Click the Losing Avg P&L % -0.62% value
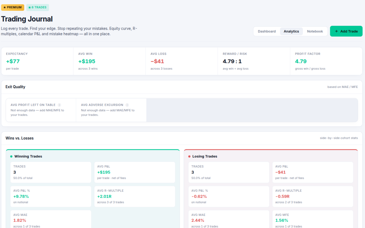This screenshot has height=228, width=365. click(x=199, y=196)
